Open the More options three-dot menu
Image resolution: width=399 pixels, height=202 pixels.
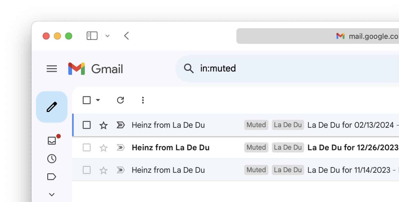(x=143, y=100)
